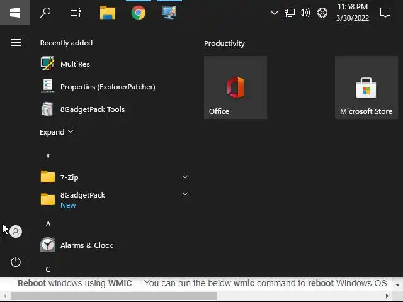Click scrollbar left arrow at bottom
Viewport: 403px width, 302px height.
click(x=5, y=296)
